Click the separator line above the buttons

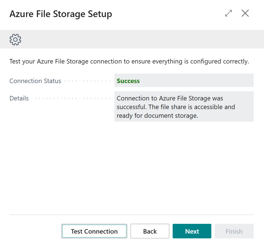(x=132, y=215)
